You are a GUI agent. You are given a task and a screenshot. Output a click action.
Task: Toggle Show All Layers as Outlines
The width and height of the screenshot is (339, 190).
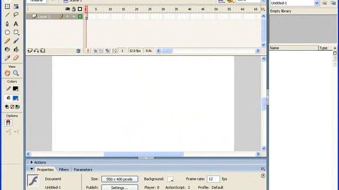pyautogui.click(x=80, y=9)
